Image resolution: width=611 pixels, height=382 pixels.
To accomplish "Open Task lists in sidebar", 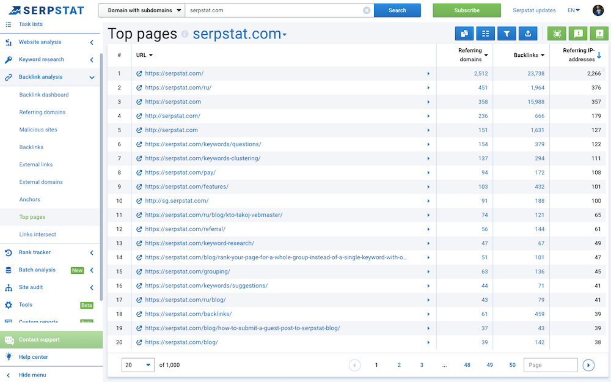I will (31, 24).
